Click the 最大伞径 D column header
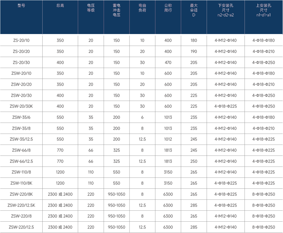283x233 pixels. (x=194, y=10)
